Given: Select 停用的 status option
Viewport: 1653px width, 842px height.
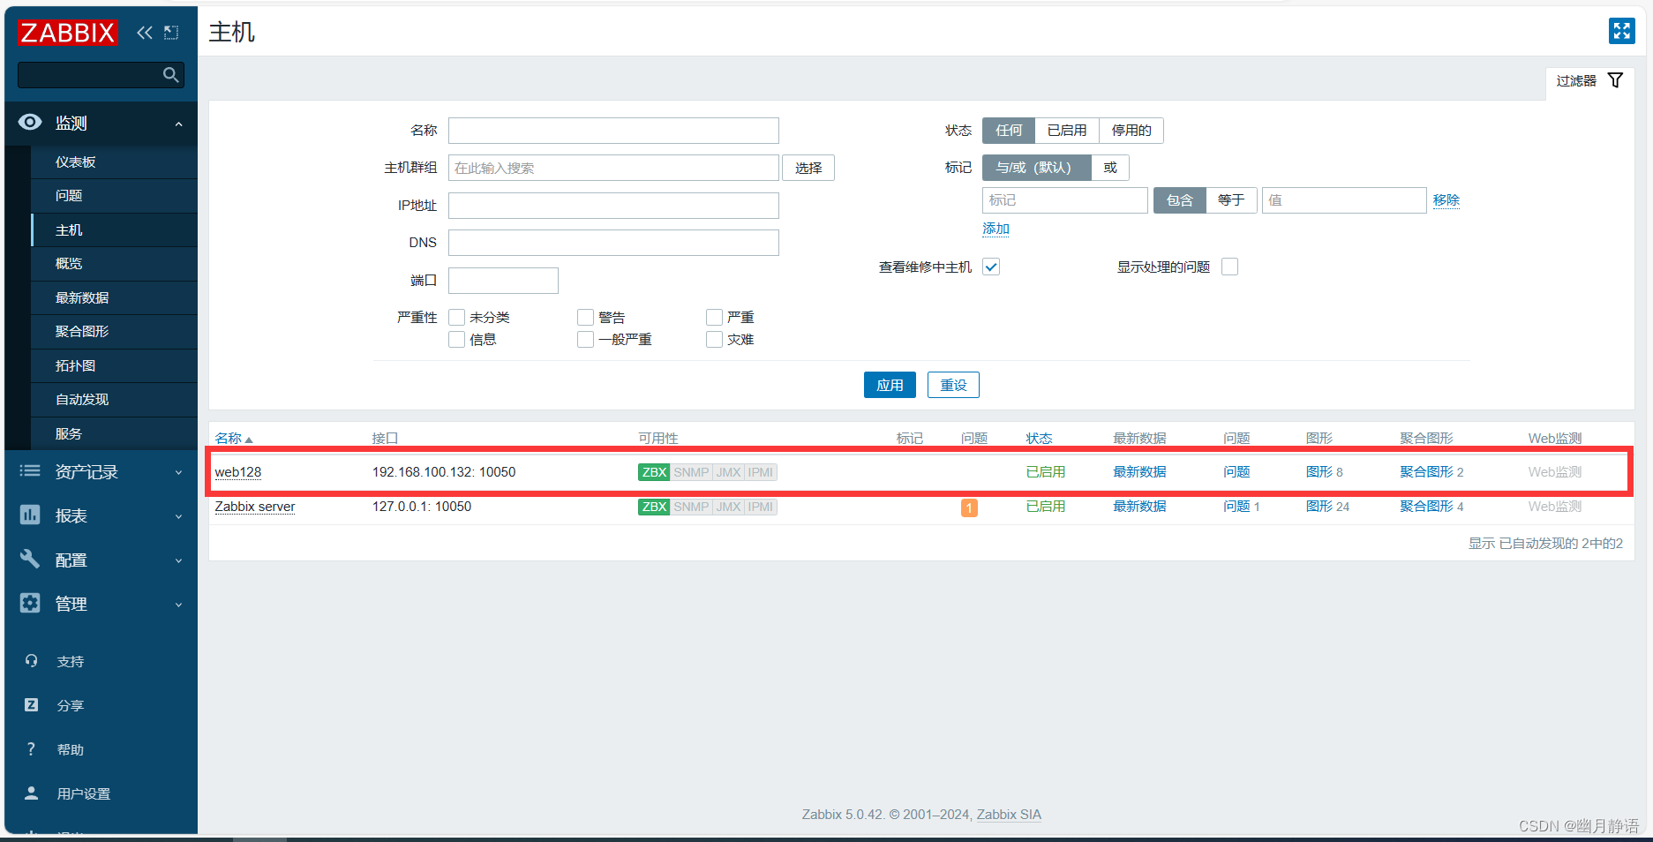Looking at the screenshot, I should [1131, 131].
